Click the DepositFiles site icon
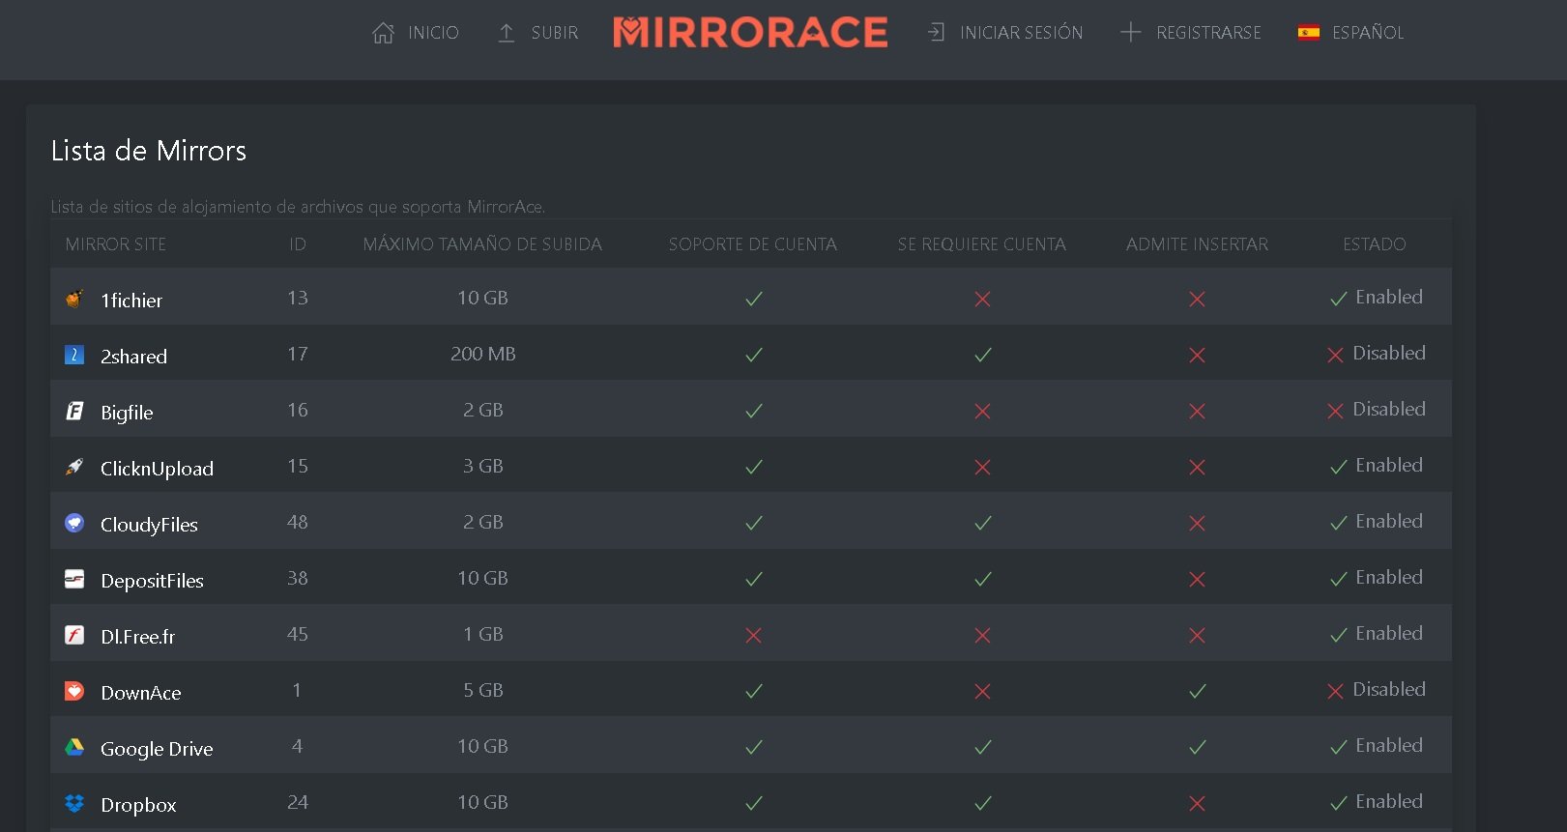 tap(74, 579)
